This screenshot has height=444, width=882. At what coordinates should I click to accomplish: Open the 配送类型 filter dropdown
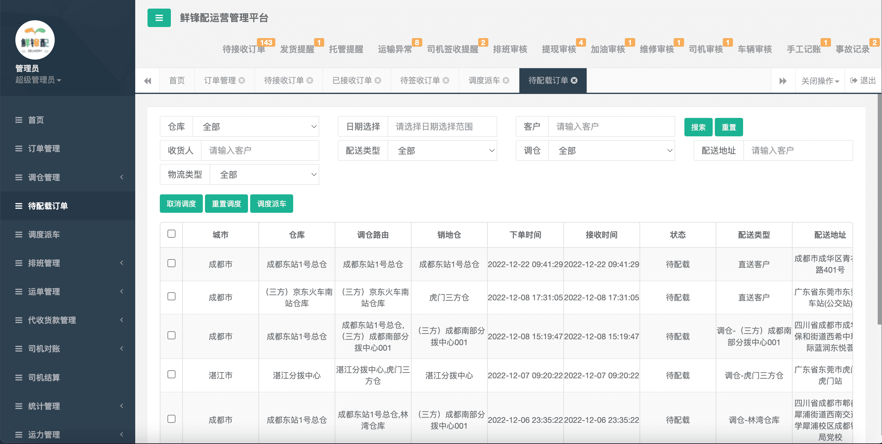point(442,150)
